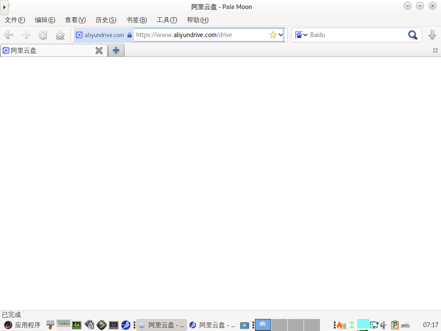The height and width of the screenshot is (331, 441).
Task: Launch the terminal icon in taskbar
Action: (114, 325)
